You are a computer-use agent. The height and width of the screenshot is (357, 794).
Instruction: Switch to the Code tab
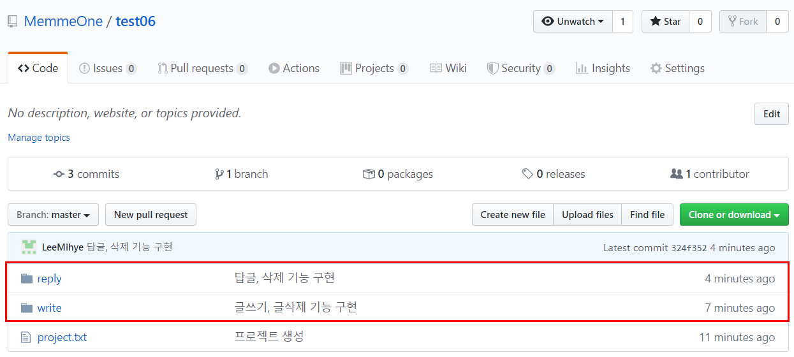coord(38,68)
